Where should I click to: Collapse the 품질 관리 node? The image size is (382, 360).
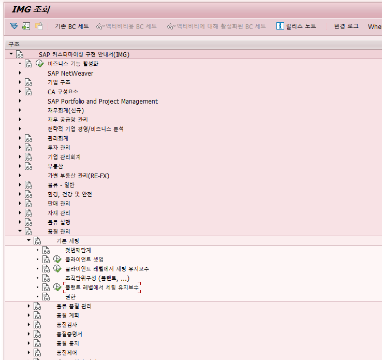click(x=20, y=231)
